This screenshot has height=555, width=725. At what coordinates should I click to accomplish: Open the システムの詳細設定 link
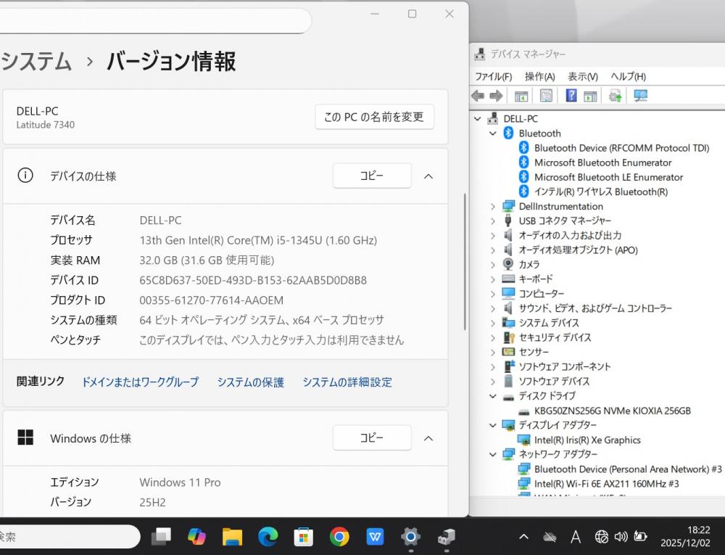click(347, 382)
